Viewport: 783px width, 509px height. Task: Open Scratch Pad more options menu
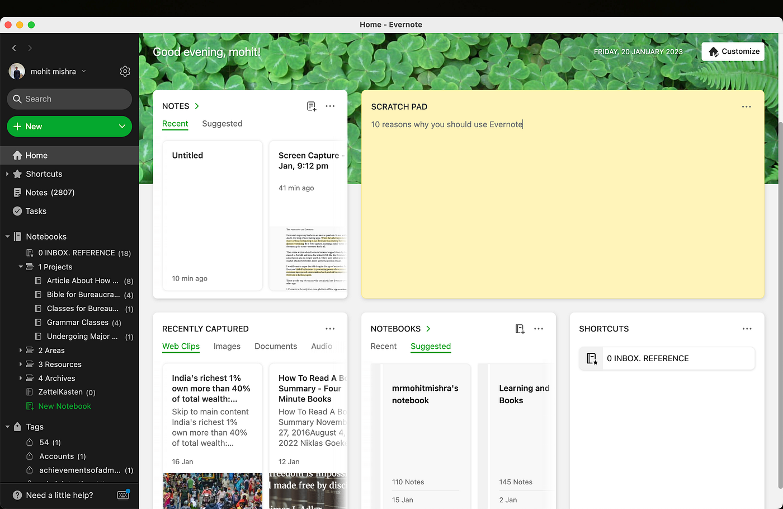point(746,106)
